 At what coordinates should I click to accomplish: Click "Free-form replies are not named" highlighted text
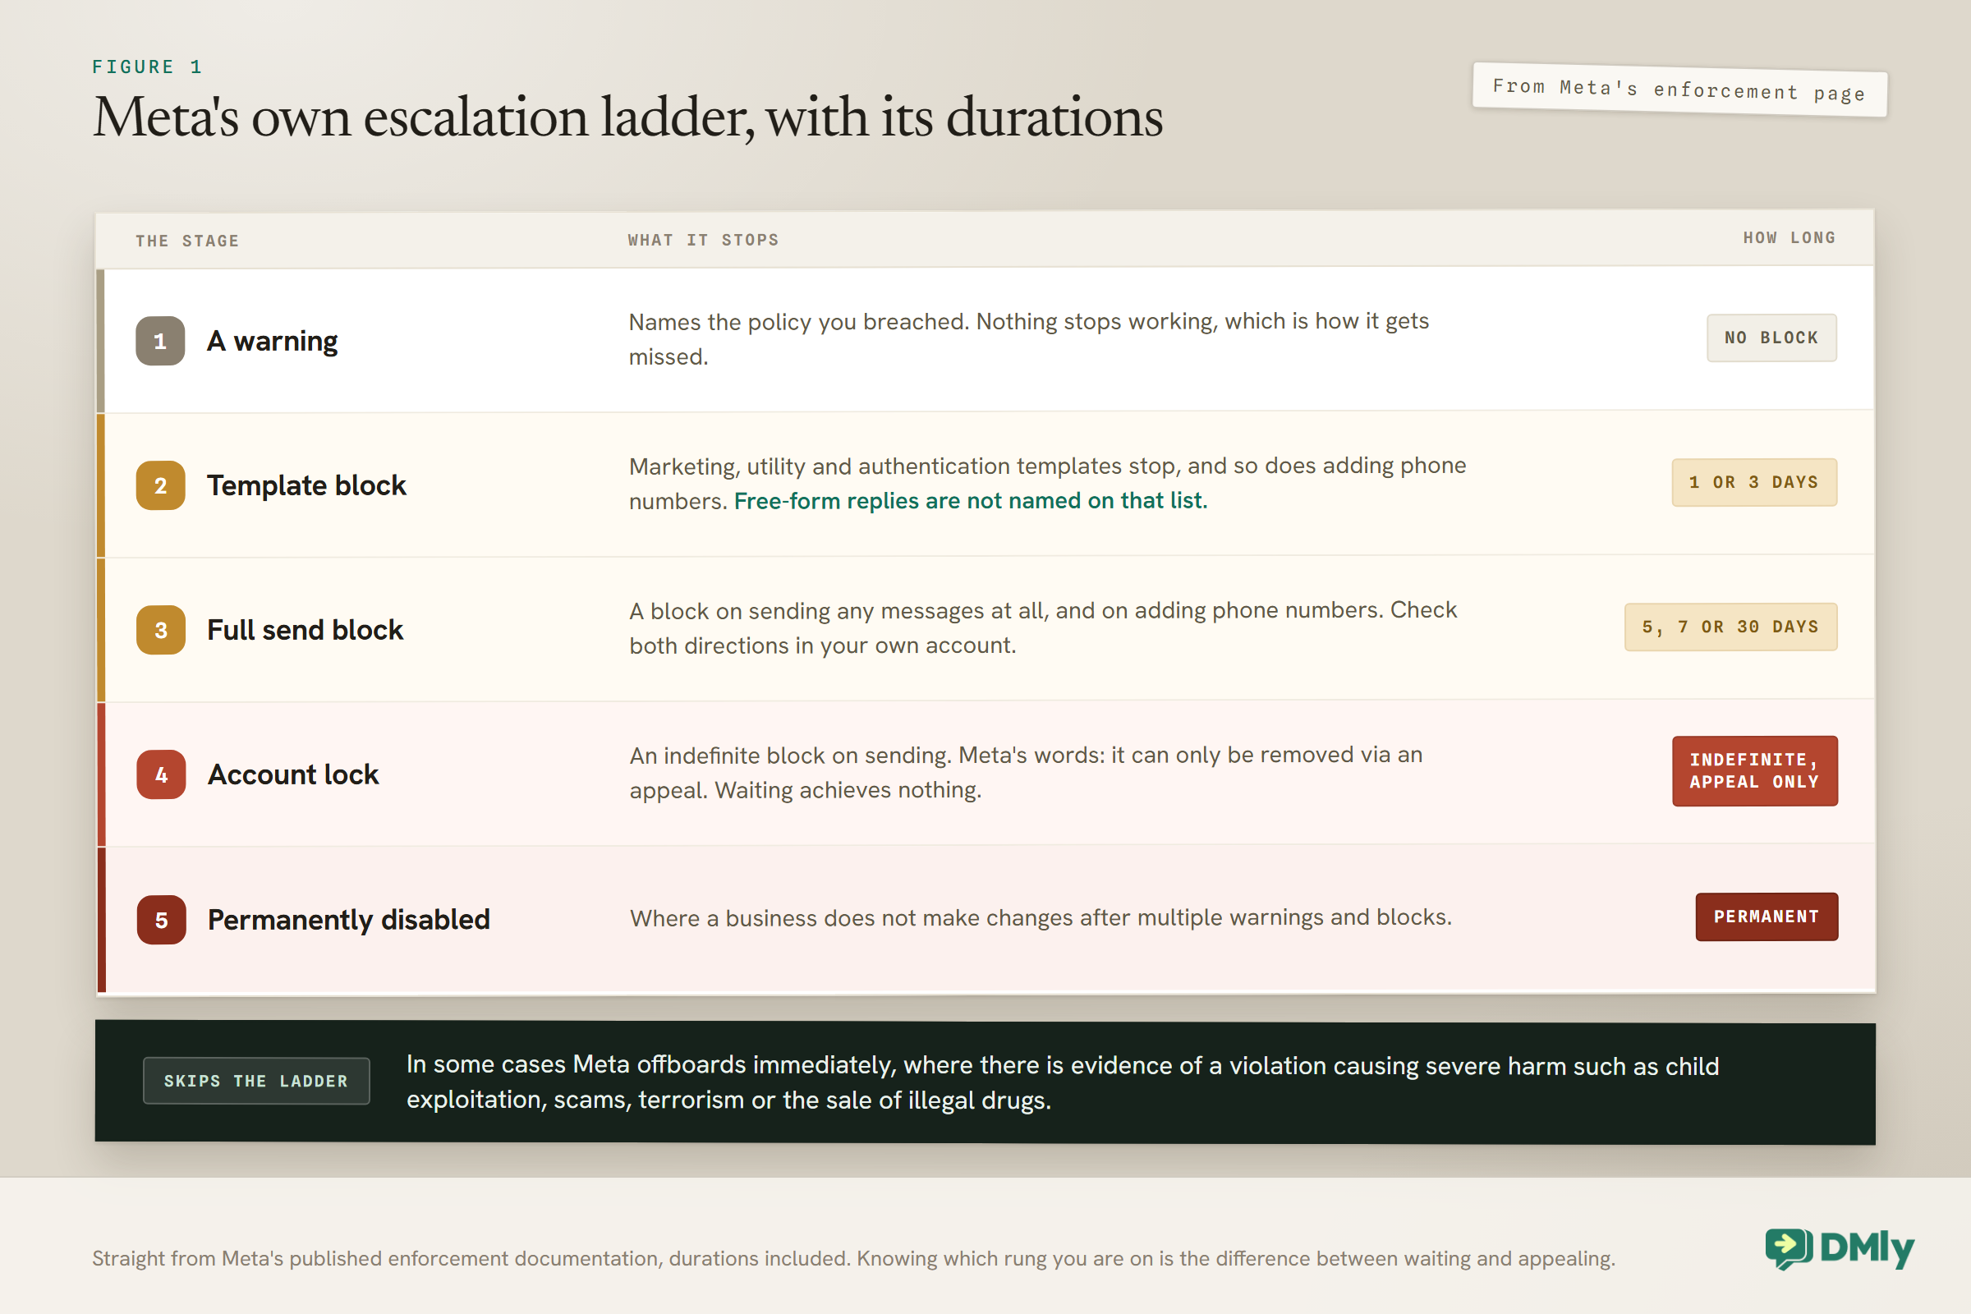click(x=971, y=501)
